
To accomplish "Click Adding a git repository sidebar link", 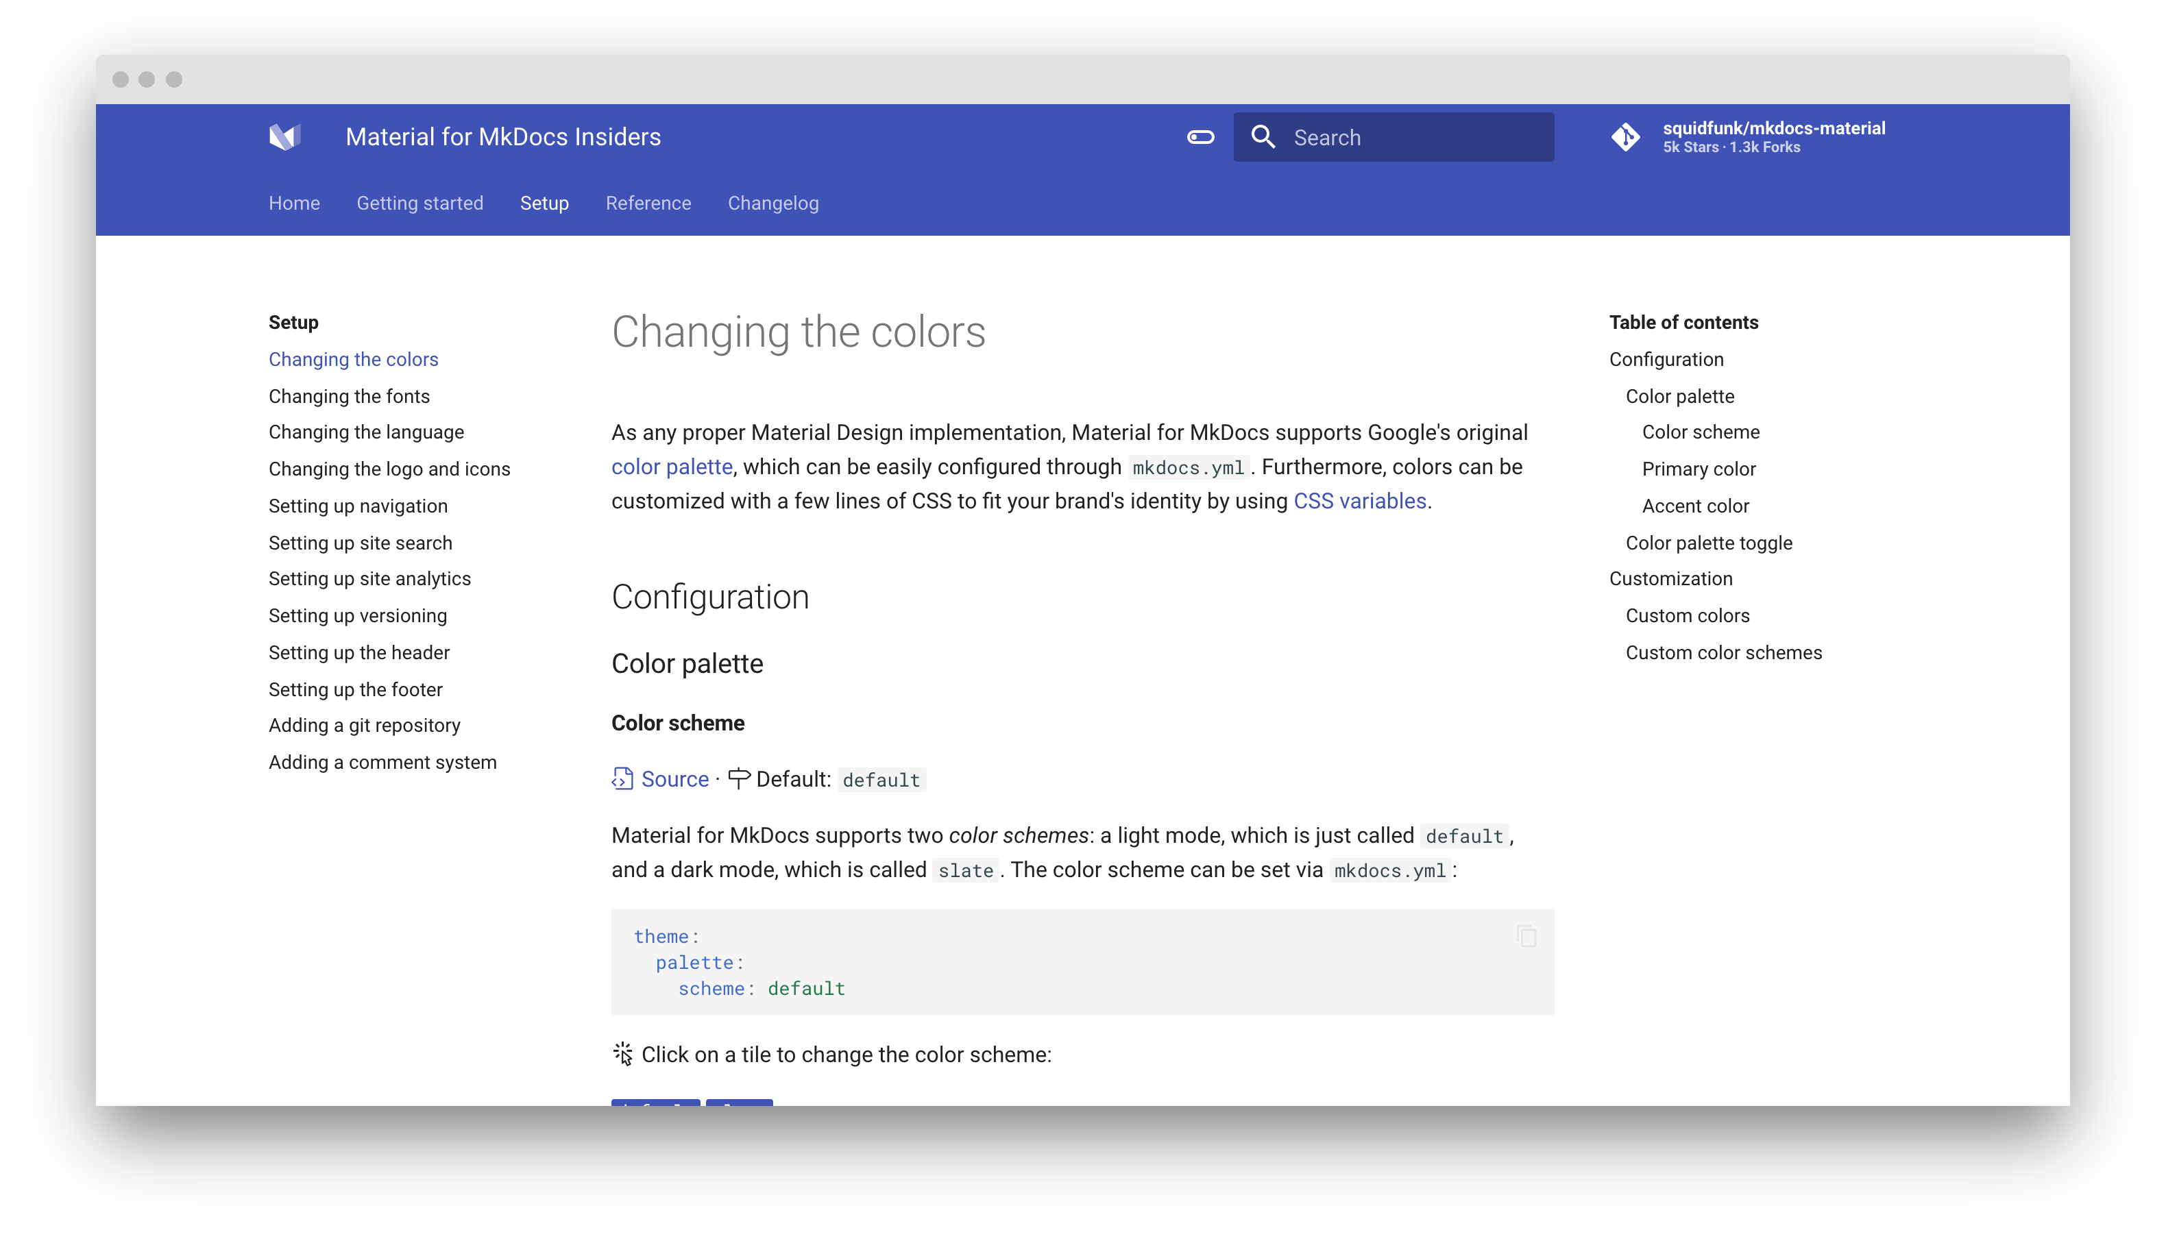I will click(x=365, y=724).
